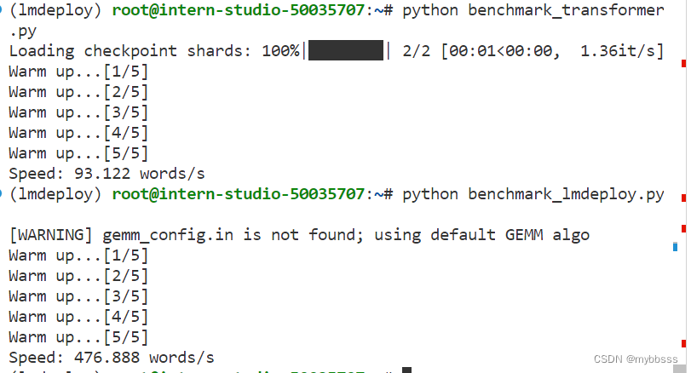Click the "python benchmark_transformer" command text

pyautogui.click(x=533, y=10)
